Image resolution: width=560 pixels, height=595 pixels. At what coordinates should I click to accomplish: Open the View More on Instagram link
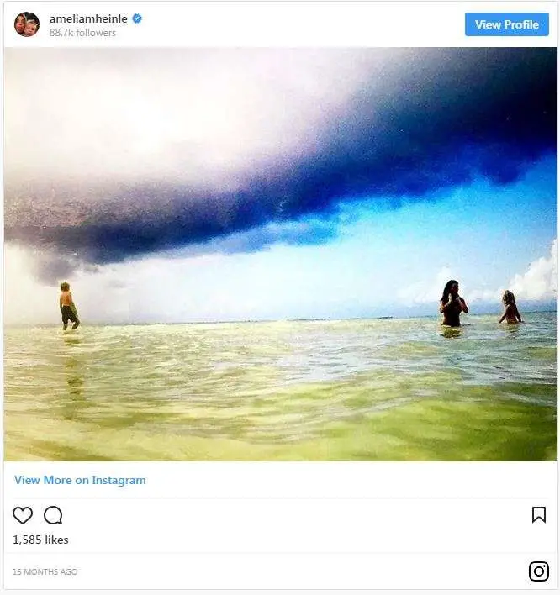(x=80, y=480)
